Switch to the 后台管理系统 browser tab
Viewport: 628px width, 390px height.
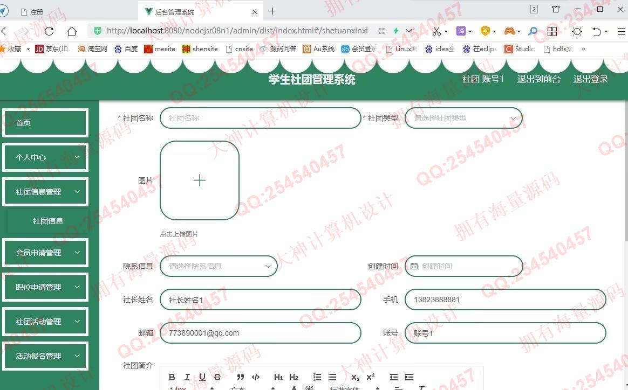click(200, 12)
